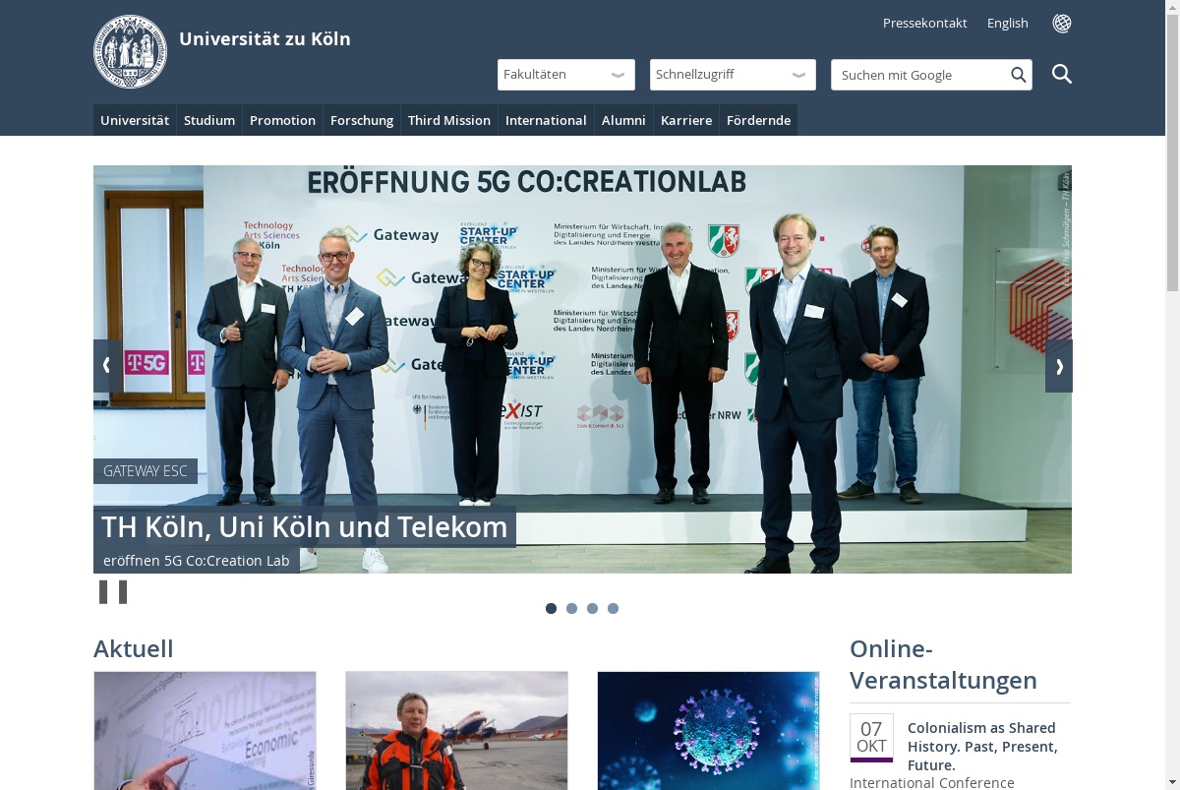Follow the Pressekontakt link
The image size is (1180, 790).
pyautogui.click(x=925, y=23)
